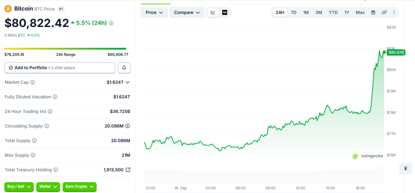415x193 pixels.
Task: Click the Bitcoin logo icon
Action: click(x=8, y=9)
